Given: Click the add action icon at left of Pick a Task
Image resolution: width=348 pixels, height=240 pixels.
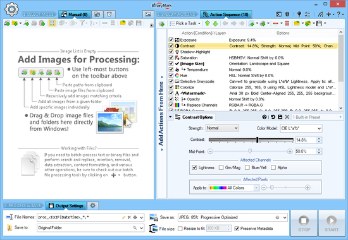Looking at the screenshot, I should pyautogui.click(x=161, y=23).
